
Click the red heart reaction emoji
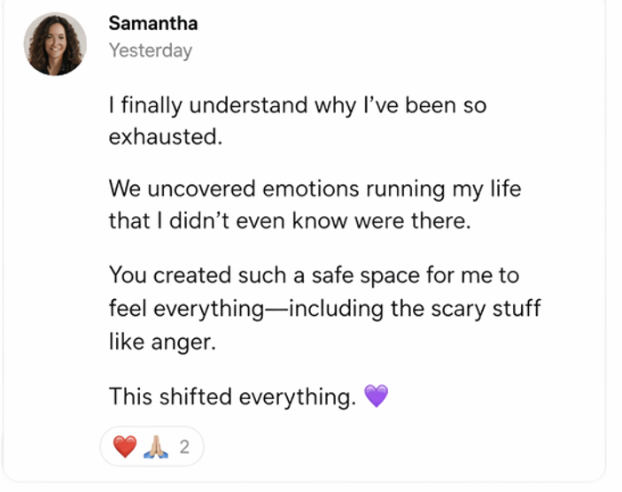[x=125, y=447]
